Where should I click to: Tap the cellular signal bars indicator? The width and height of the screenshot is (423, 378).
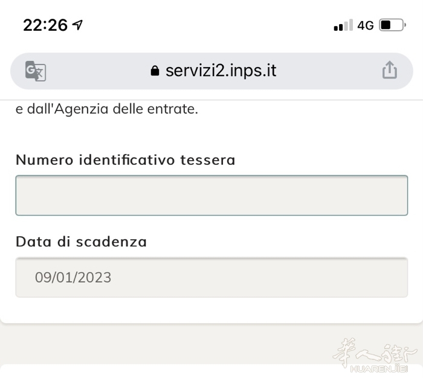[x=343, y=25]
